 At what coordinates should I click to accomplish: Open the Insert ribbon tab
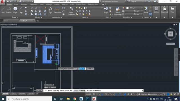coord(16,4)
